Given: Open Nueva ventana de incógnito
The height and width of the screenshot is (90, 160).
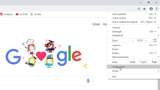Looking at the screenshot, I should point(133,22).
